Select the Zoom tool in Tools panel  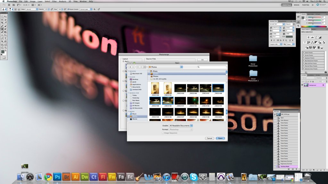(x=5, y=48)
